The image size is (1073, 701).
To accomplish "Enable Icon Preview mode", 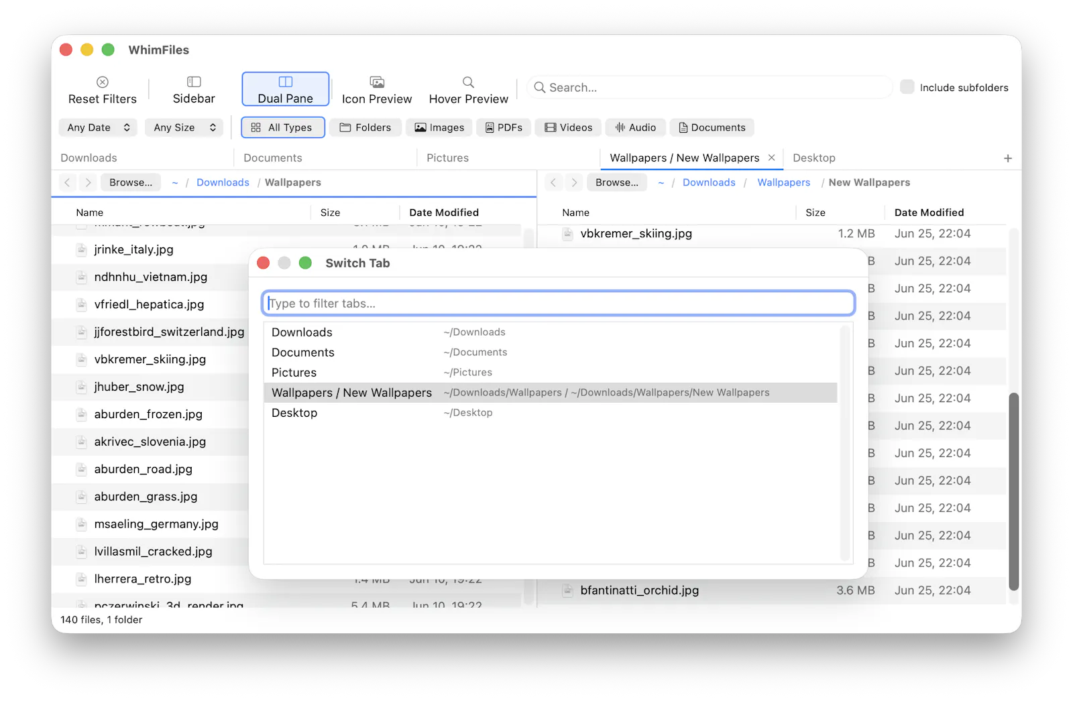I will pyautogui.click(x=377, y=89).
